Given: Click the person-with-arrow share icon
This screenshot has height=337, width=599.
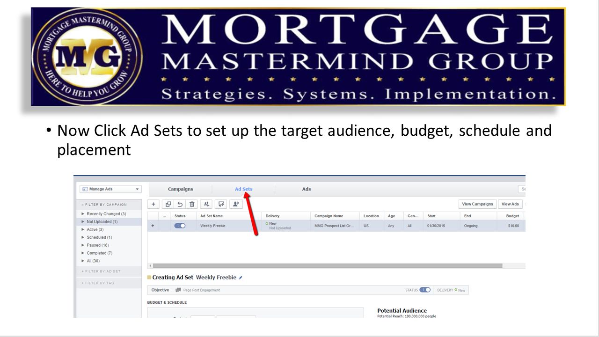Looking at the screenshot, I should click(236, 204).
